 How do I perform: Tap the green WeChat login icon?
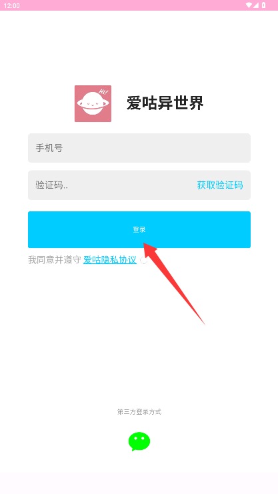139,441
